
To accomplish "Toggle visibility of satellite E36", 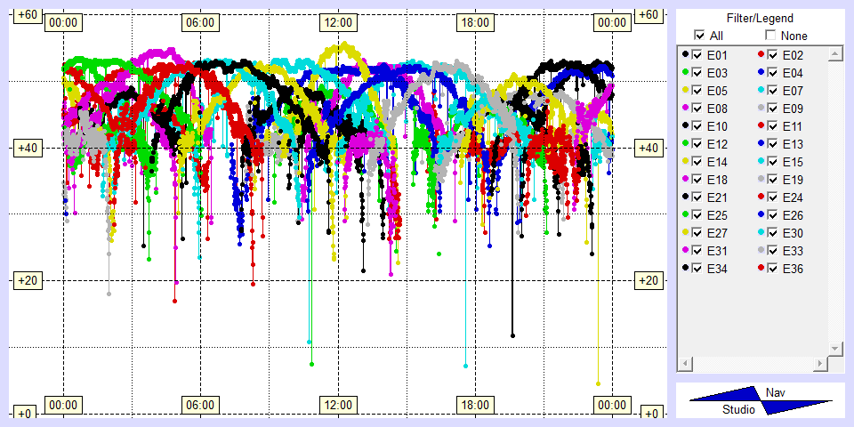I will 773,269.
